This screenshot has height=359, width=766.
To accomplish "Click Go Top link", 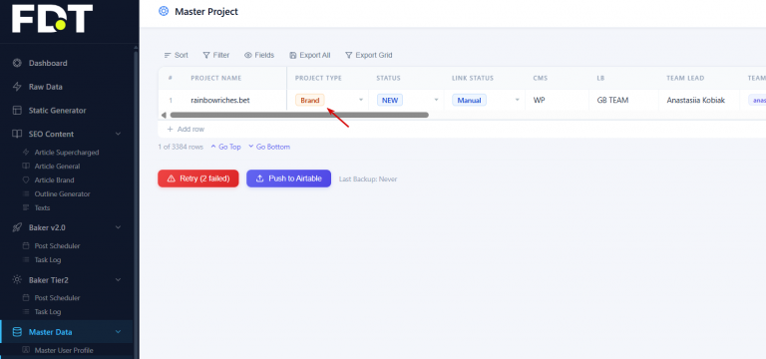I will [225, 147].
